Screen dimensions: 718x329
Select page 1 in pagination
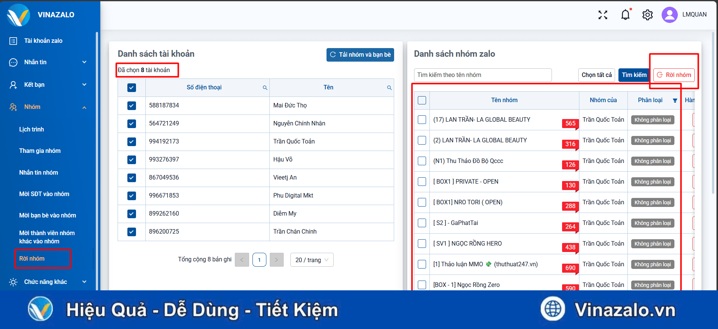point(259,260)
